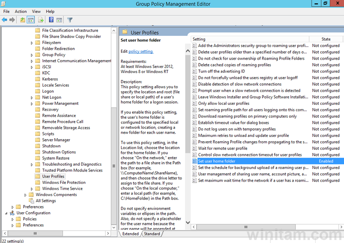Click the folder icon beside Kerberos
Viewport: 344px width, 243px height.
(x=38, y=79)
